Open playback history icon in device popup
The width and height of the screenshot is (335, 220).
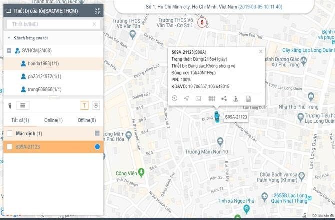174,99
